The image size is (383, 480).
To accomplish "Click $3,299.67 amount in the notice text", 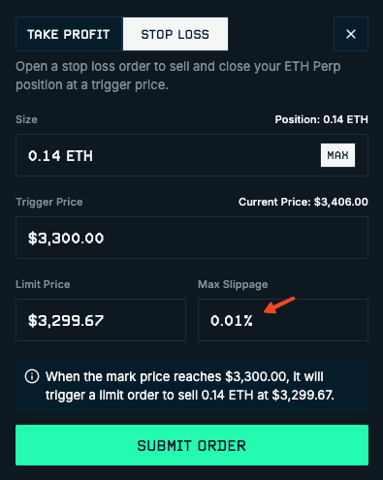I will click(x=303, y=395).
